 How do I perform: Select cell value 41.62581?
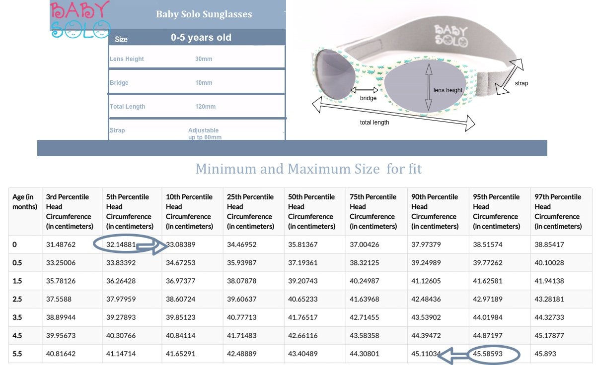(x=488, y=281)
